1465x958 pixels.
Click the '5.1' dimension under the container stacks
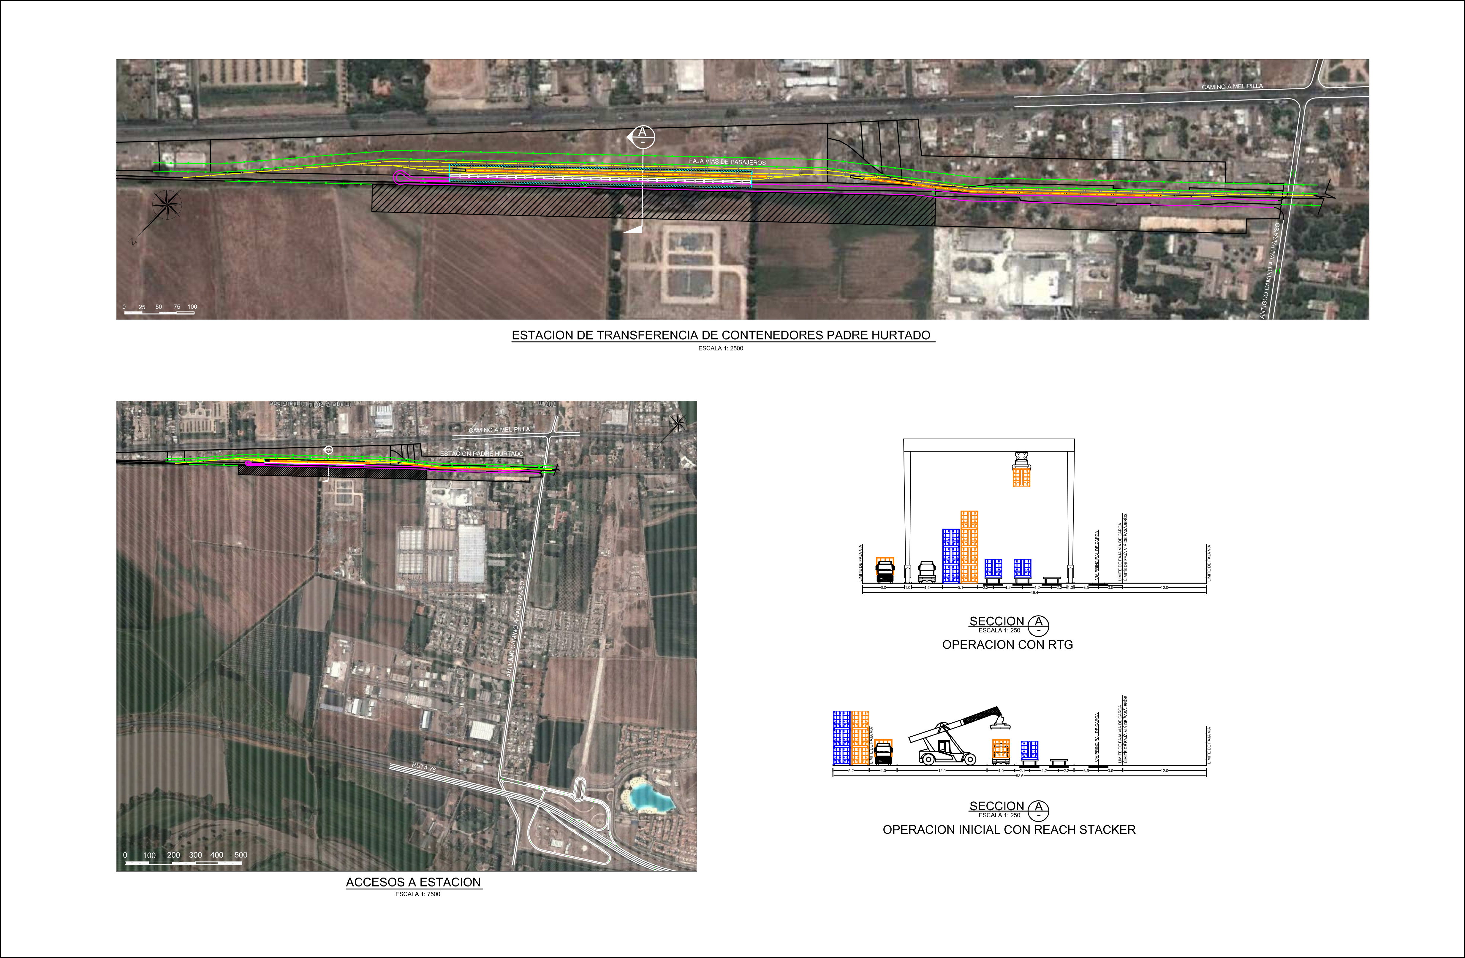(960, 588)
